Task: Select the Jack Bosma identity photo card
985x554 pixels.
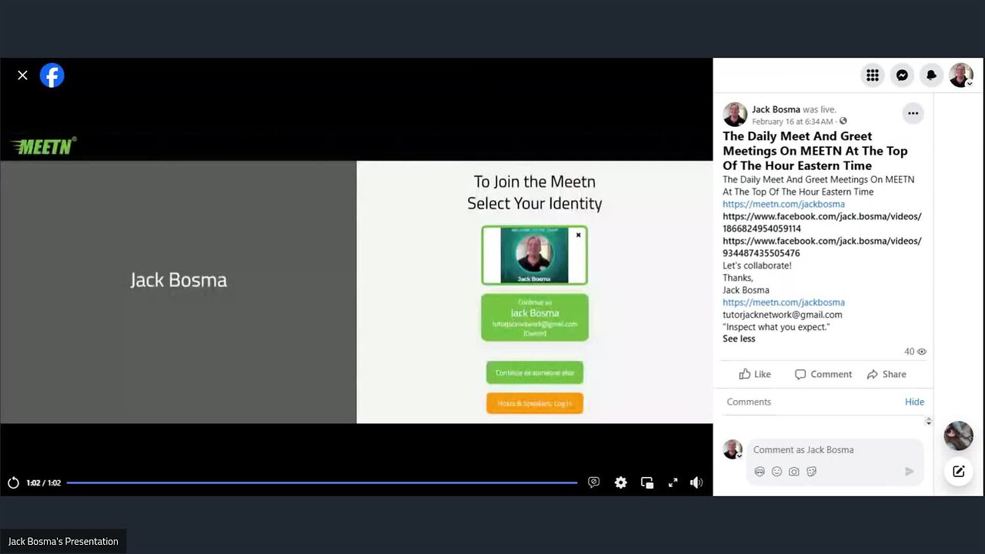Action: 534,255
